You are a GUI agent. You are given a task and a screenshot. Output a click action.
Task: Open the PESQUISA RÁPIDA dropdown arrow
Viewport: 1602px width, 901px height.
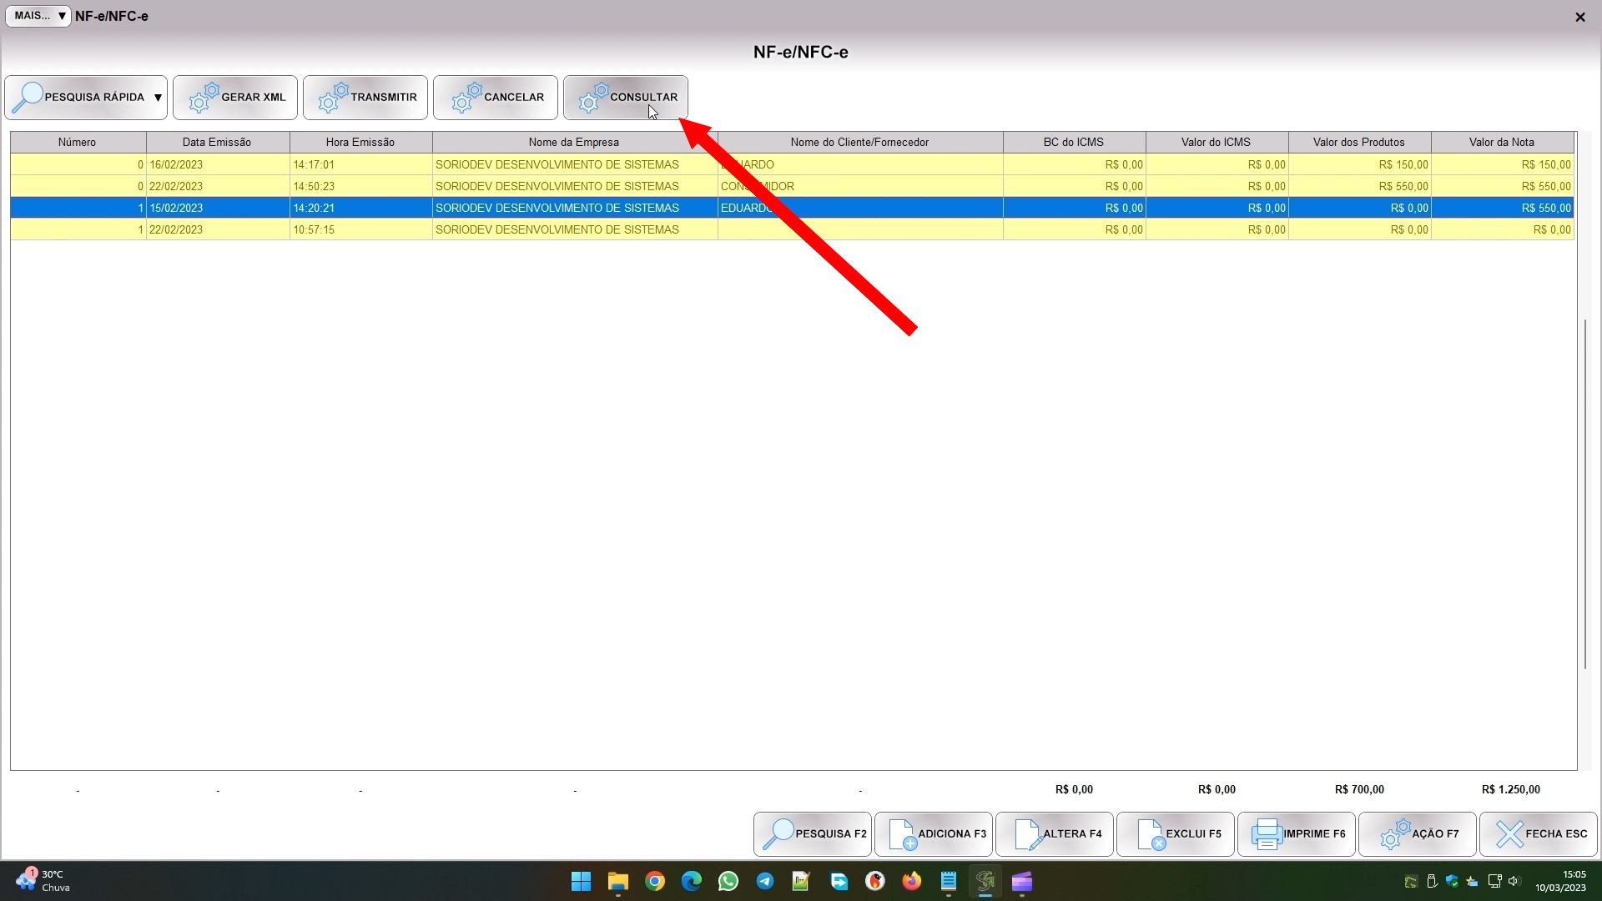point(158,98)
